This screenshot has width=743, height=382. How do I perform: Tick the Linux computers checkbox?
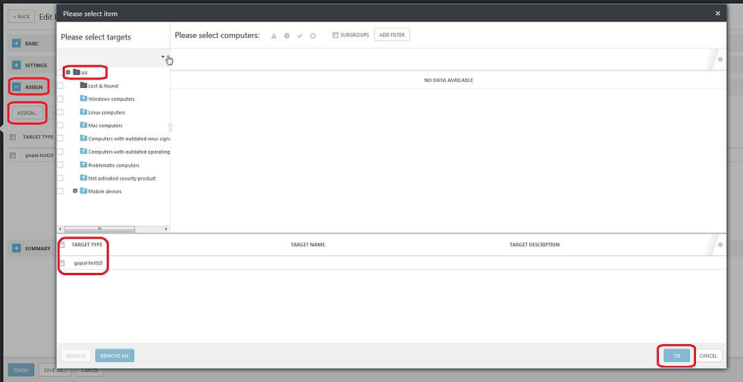[x=60, y=112]
